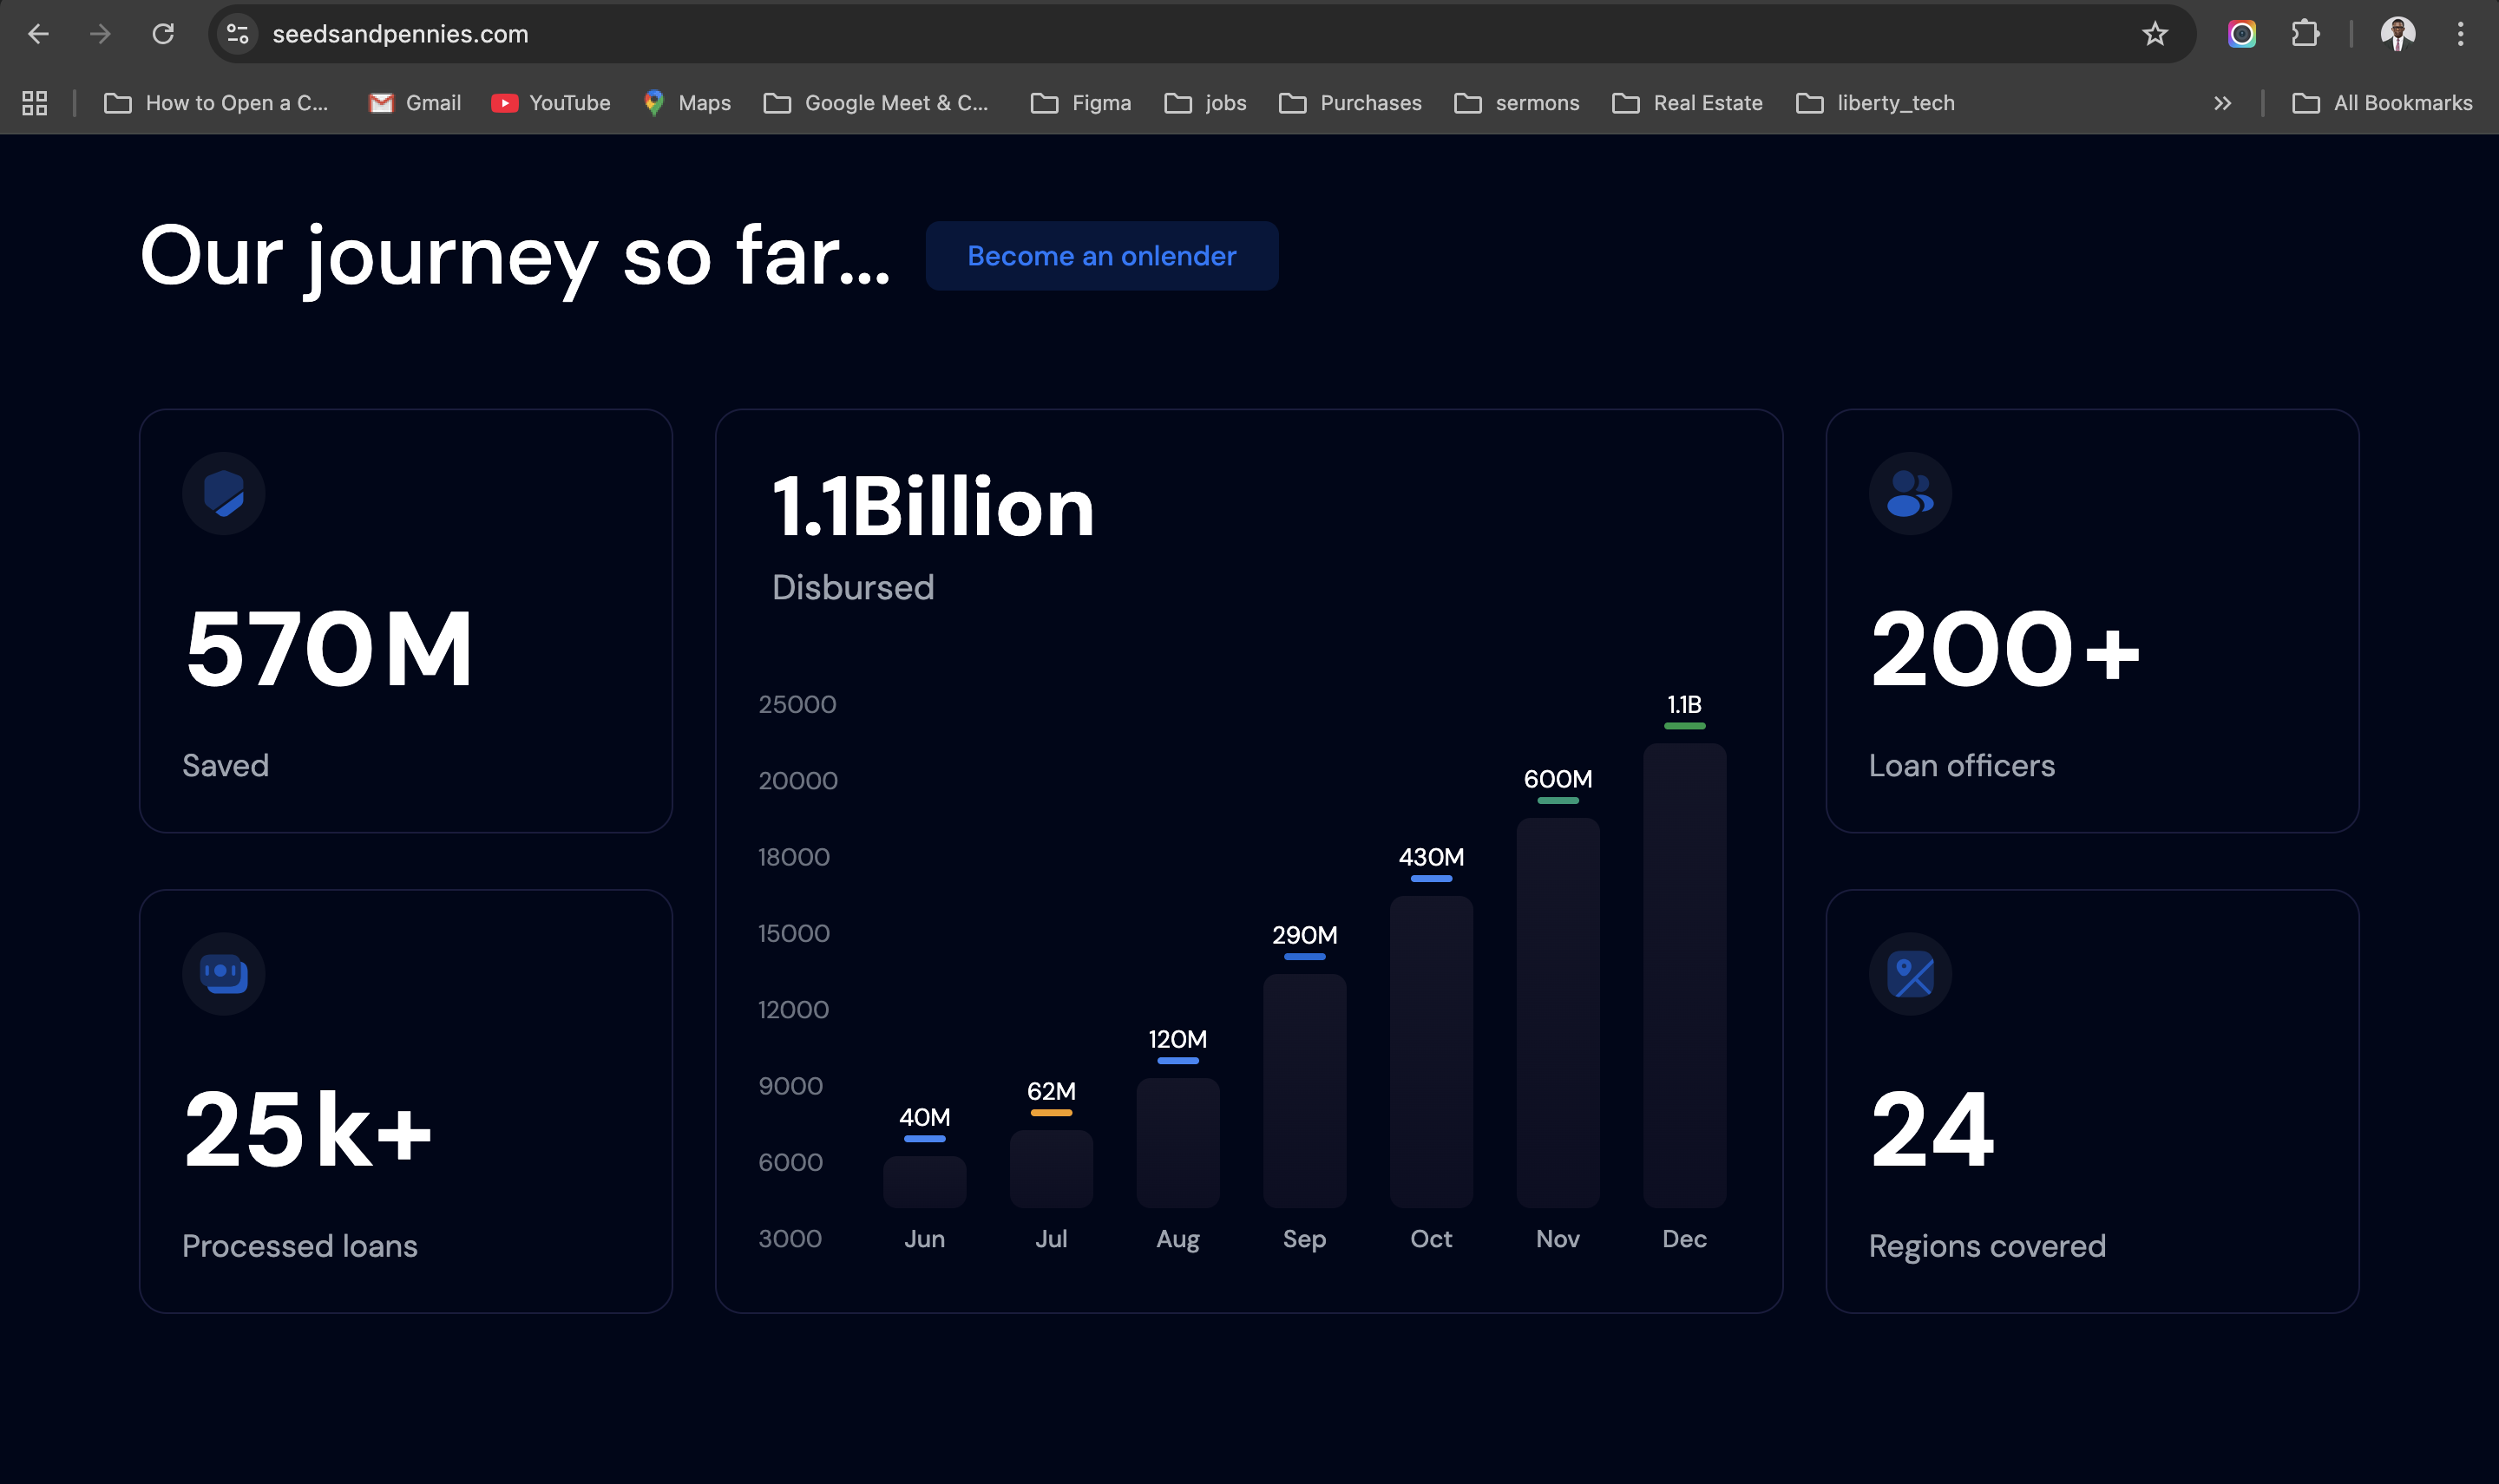
Task: Open the Real Estate bookmark folder
Action: (x=1687, y=103)
